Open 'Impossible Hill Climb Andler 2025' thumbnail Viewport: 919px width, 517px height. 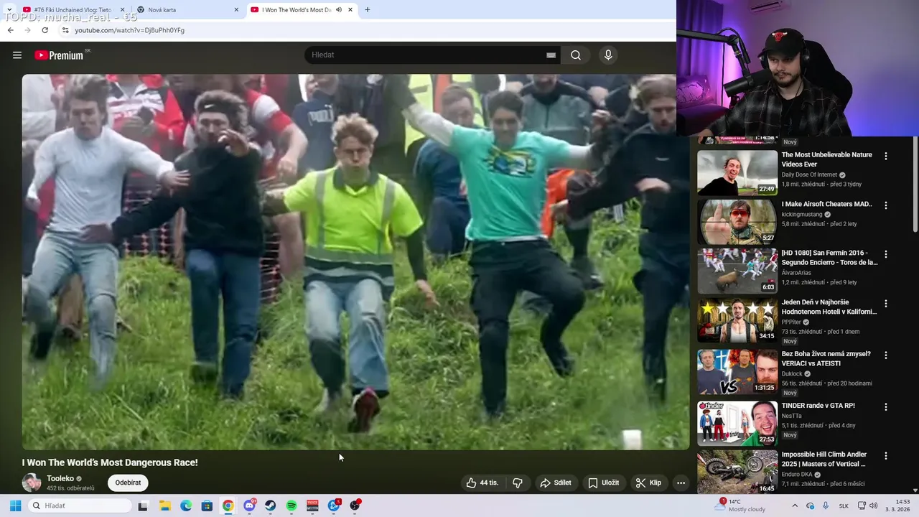(737, 472)
